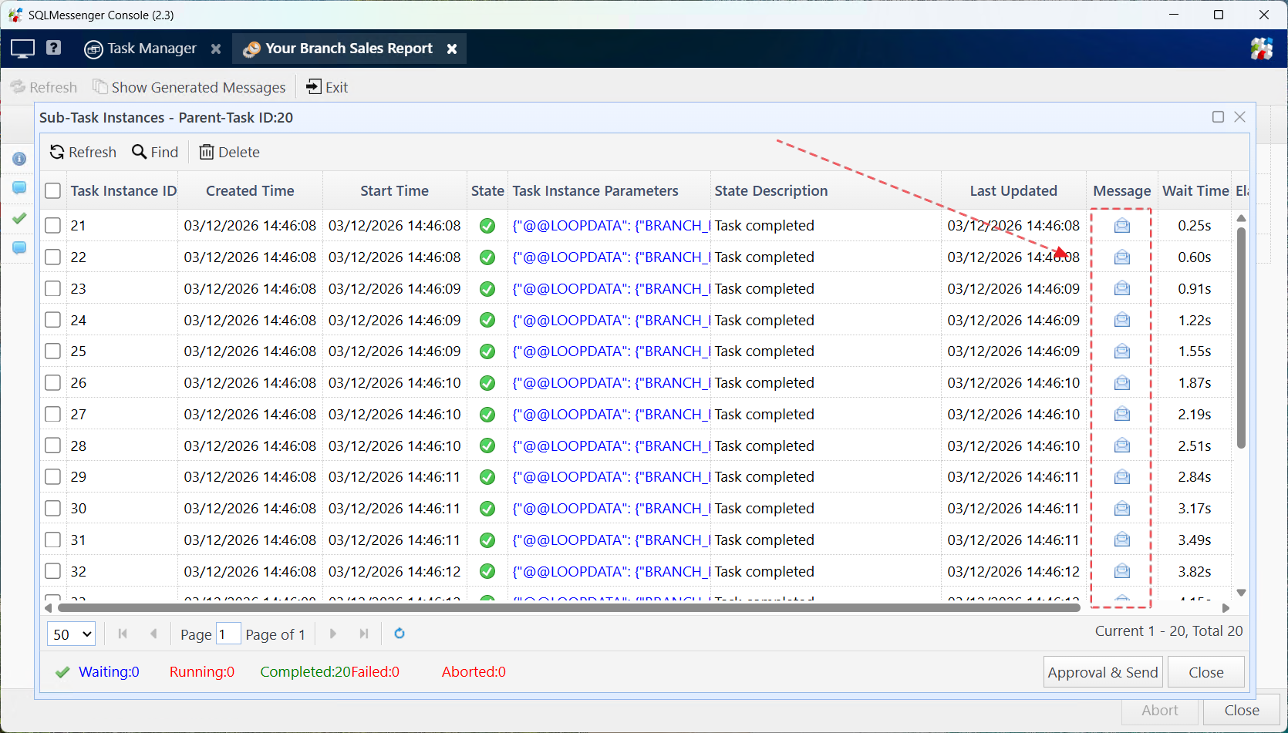Toggle the select-all header checkbox
Screen dimensions: 1288x733
pos(52,191)
